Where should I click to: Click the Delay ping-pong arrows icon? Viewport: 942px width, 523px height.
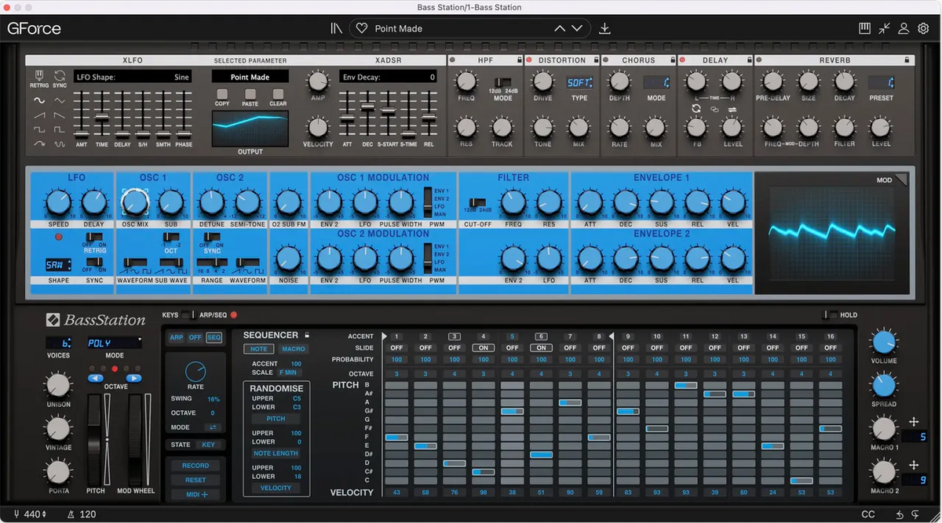(732, 109)
